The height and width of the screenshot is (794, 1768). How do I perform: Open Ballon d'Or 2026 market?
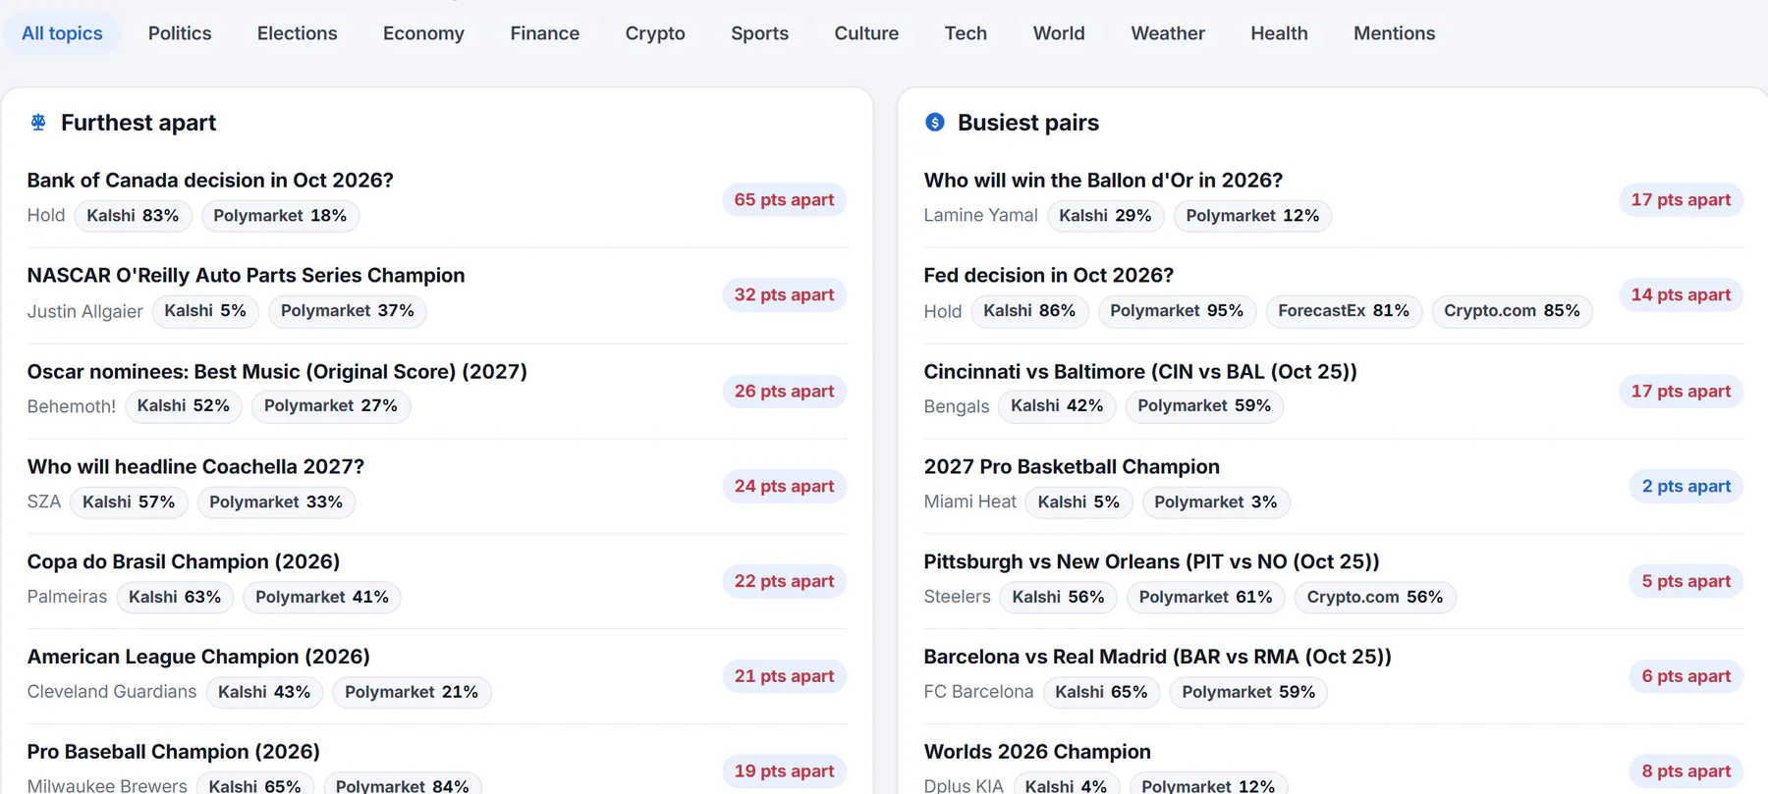(1103, 181)
